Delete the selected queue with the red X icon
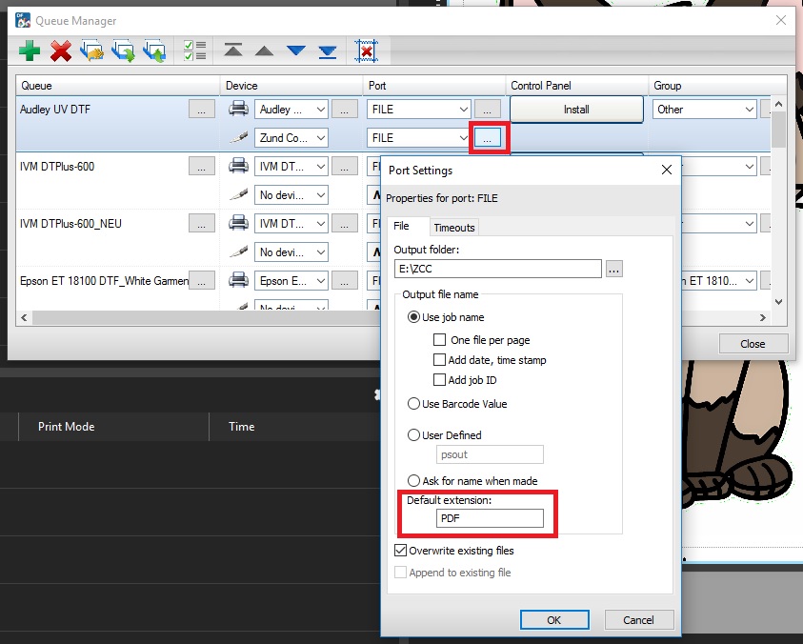Screen dimensions: 803x644 [x=60, y=50]
